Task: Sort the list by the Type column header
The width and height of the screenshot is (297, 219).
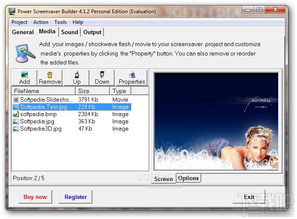Action: 120,91
